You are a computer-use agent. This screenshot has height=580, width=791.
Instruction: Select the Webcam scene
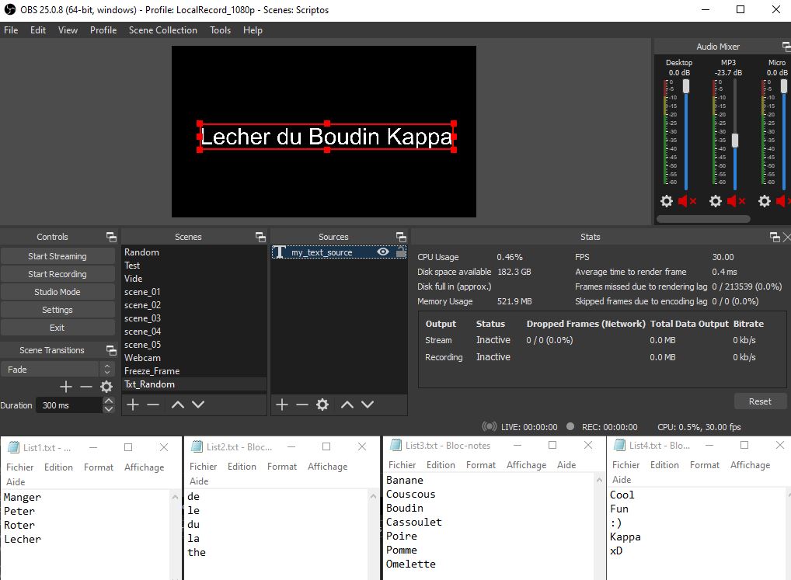193,358
